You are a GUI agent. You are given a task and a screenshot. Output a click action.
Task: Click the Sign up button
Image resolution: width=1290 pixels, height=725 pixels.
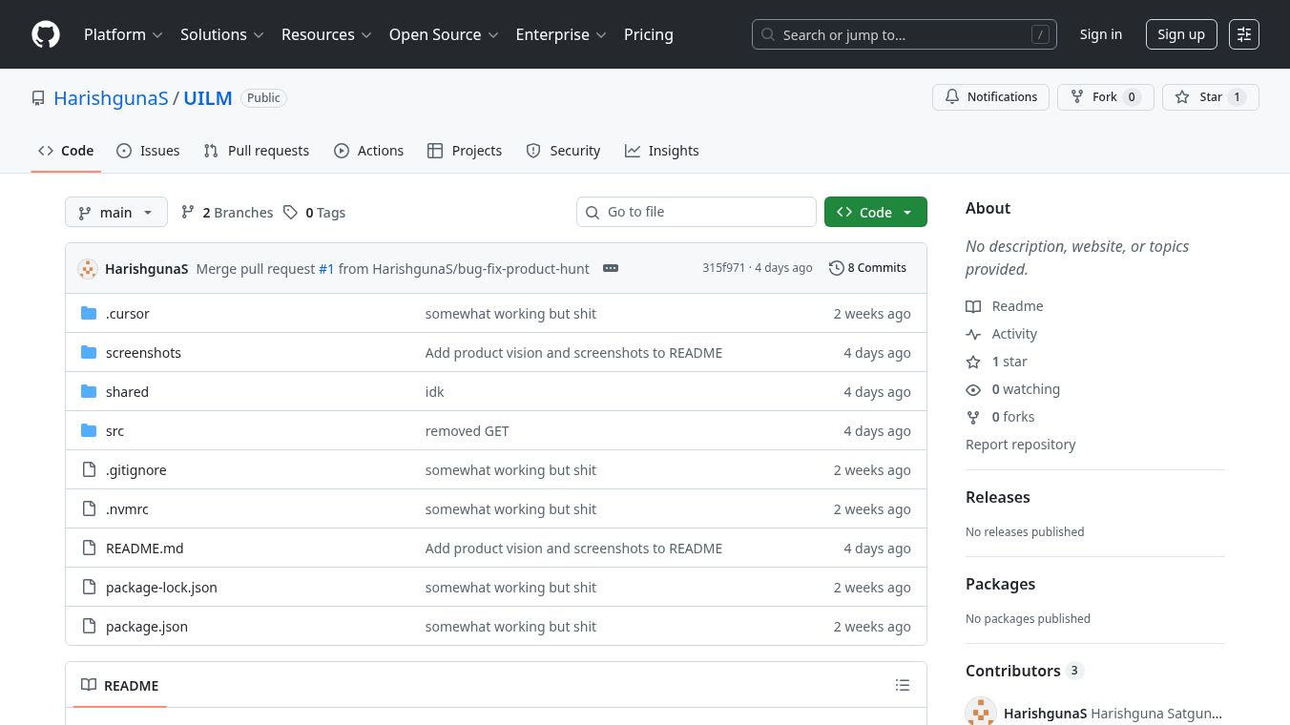(1180, 34)
